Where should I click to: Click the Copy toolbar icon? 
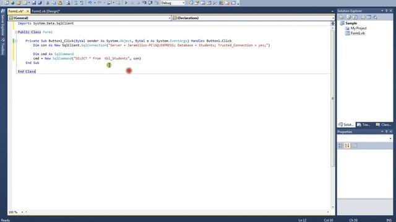tap(54, 2)
